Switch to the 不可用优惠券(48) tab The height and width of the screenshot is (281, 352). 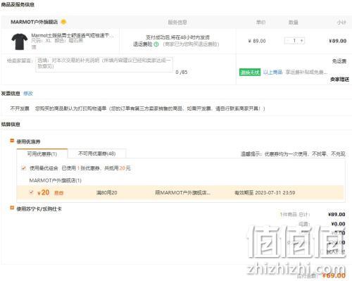point(96,154)
